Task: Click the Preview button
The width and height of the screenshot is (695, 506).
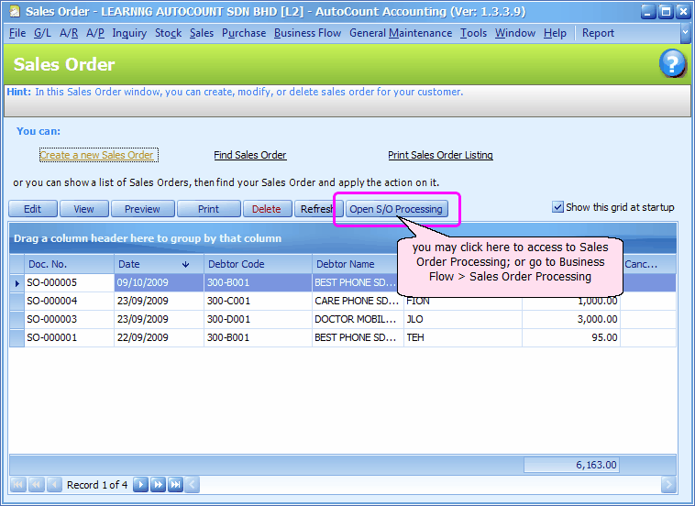Action: [142, 209]
